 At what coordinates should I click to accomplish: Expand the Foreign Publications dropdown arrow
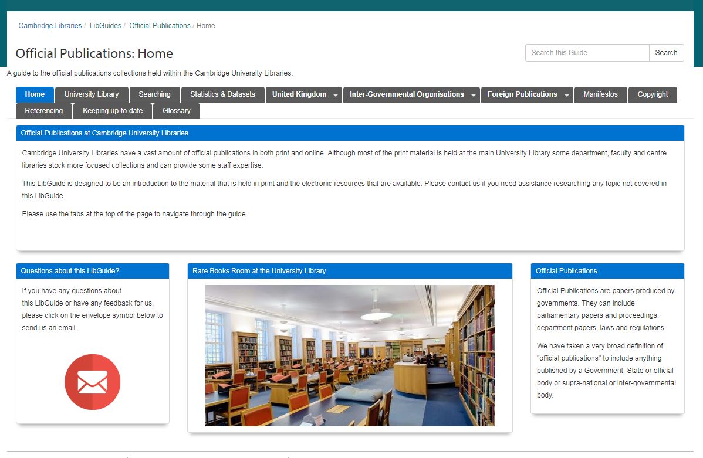tap(567, 95)
